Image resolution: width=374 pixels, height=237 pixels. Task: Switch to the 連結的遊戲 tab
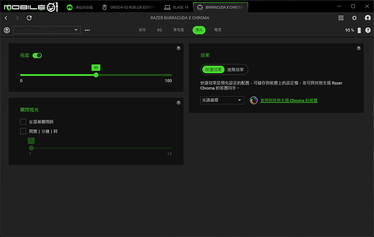click(80, 7)
